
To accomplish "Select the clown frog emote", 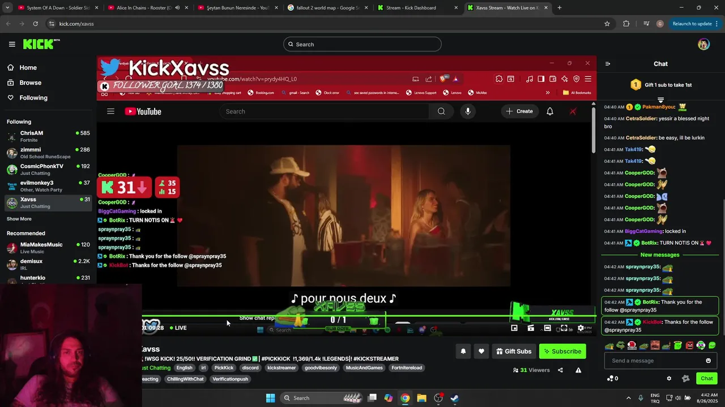I will tap(701, 345).
